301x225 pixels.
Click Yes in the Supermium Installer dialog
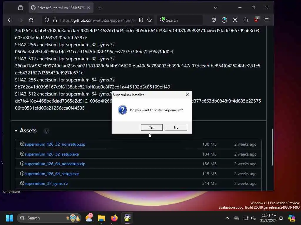(x=151, y=127)
